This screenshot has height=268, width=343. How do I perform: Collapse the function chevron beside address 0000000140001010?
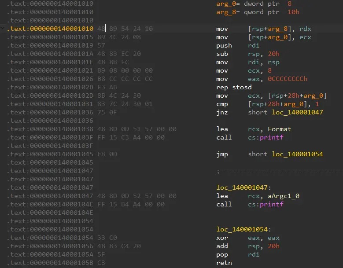click(2, 28)
